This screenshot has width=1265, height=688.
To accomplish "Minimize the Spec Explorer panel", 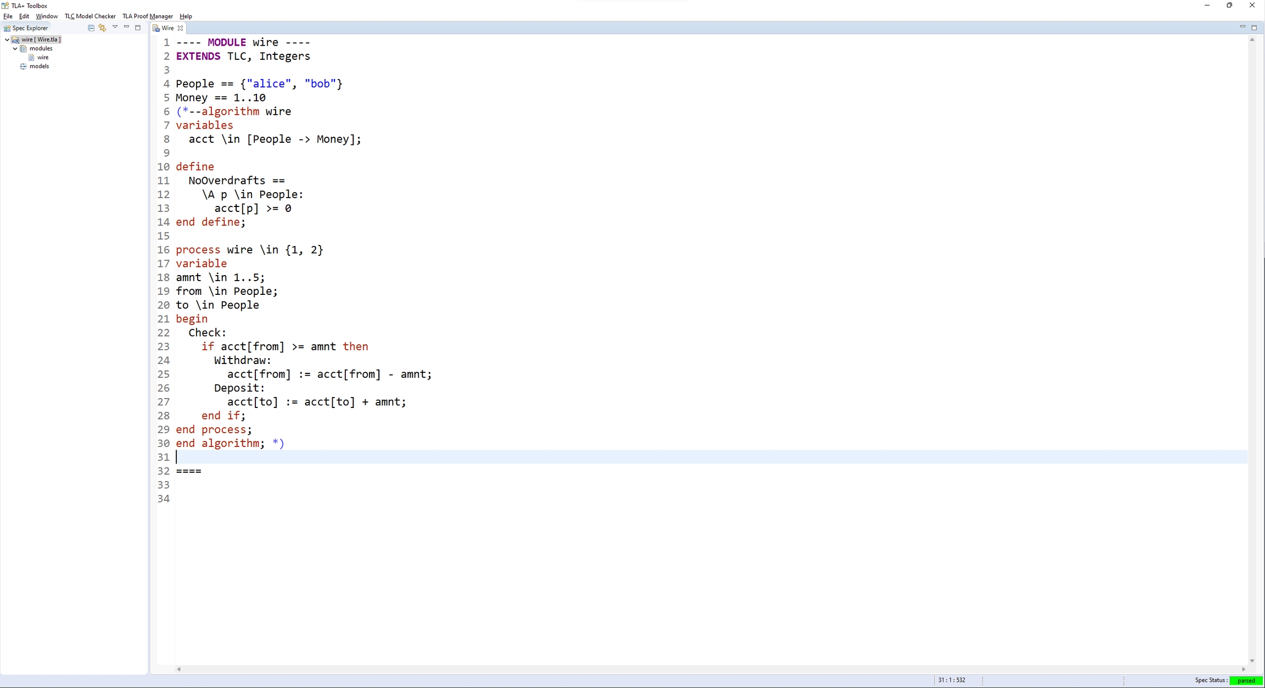I will click(x=126, y=27).
